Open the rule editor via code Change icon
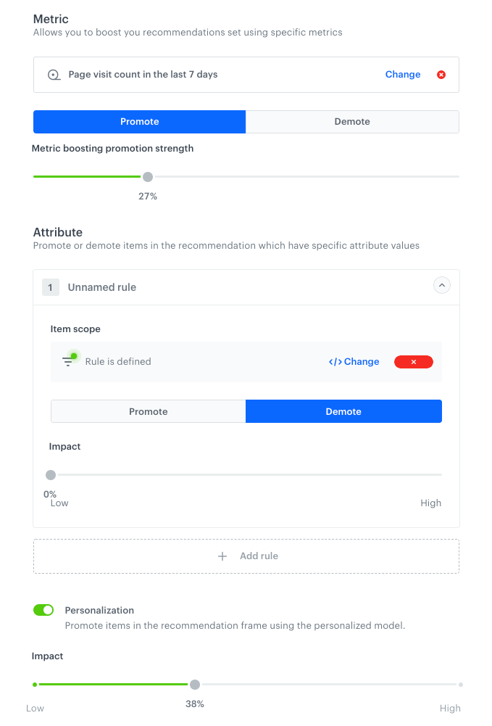 [335, 361]
